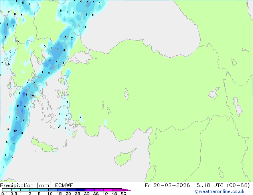The height and width of the screenshot is (195, 253).
Task: Click the 0.5–1 mm legend color swatch
Action: pos(16,190)
